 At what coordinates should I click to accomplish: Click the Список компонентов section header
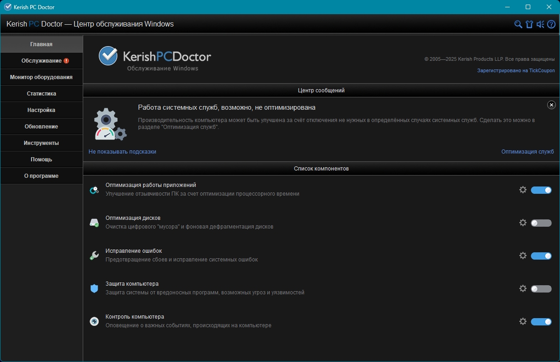(321, 169)
